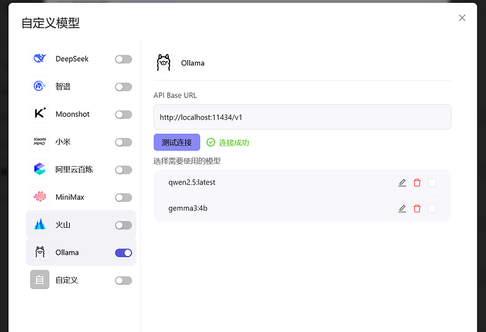Image resolution: width=486 pixels, height=332 pixels.
Task: Check the gemma3:4b model checkbox
Action: tap(432, 208)
